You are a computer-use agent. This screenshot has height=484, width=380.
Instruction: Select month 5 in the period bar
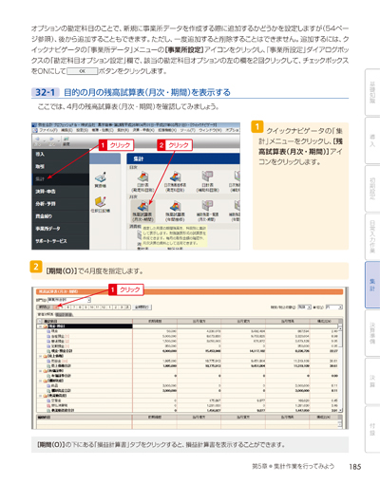tap(62, 307)
